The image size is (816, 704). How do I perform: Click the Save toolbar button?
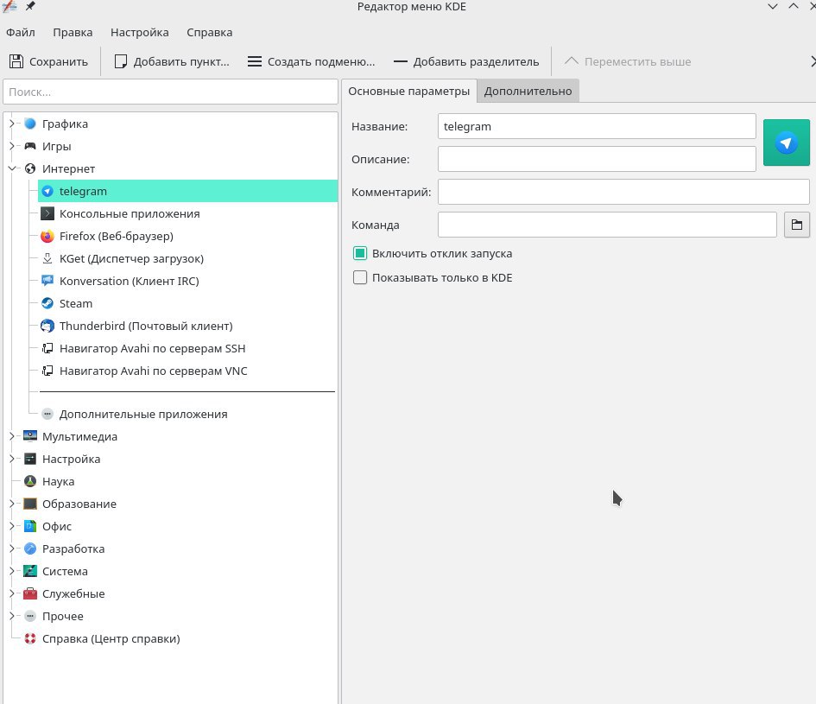point(48,61)
